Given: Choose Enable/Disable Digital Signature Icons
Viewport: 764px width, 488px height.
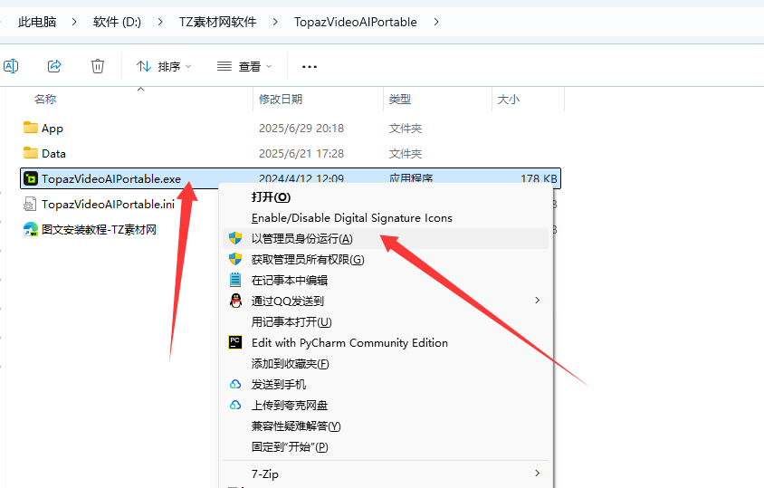Looking at the screenshot, I should pos(385,218).
